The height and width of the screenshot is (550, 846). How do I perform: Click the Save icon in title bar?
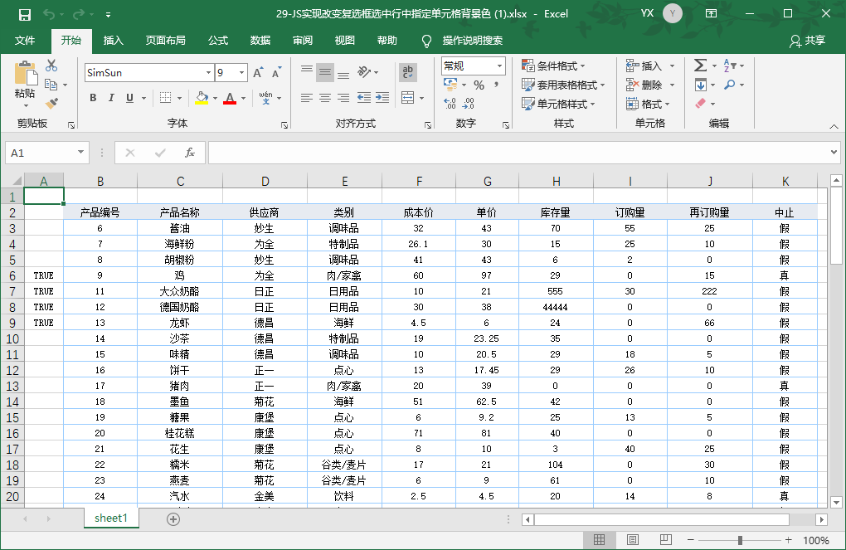pyautogui.click(x=24, y=14)
